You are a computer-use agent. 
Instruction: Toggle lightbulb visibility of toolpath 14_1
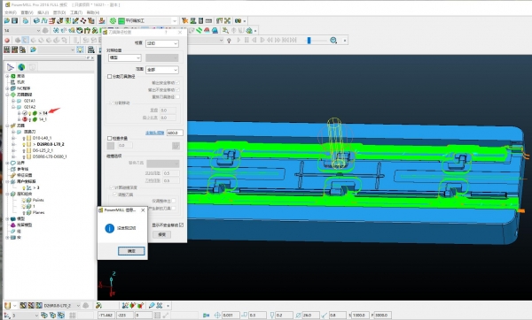(x=29, y=119)
